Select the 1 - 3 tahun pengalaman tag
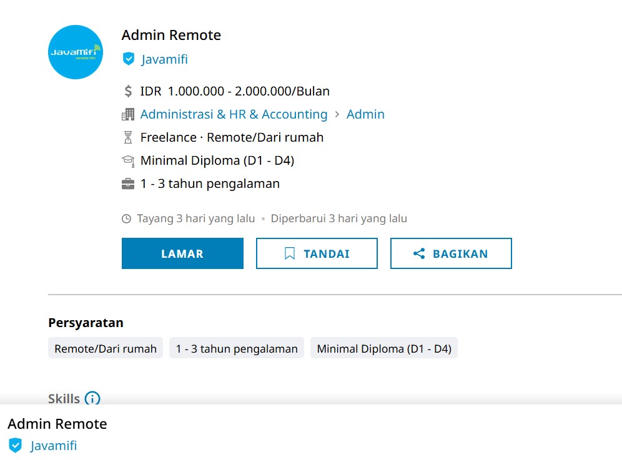The image size is (622, 460). click(x=237, y=348)
